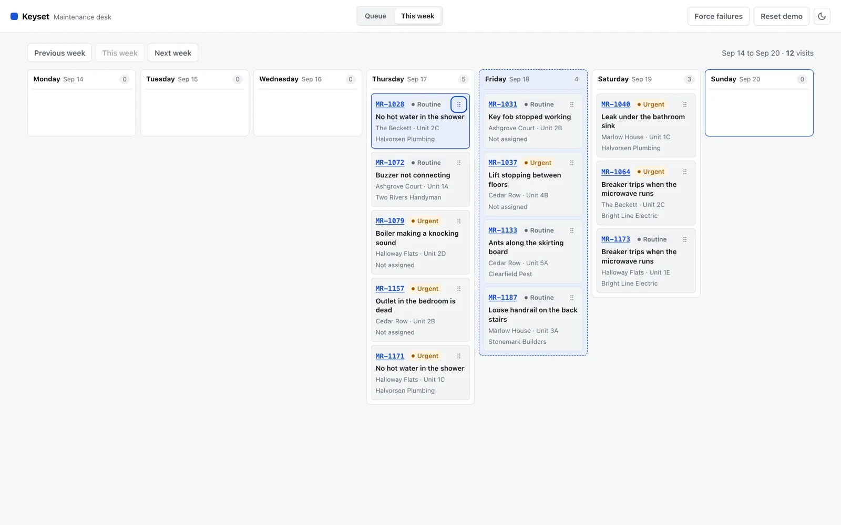
Task: Grab drag handle on MR-1173 card
Action: click(x=685, y=239)
